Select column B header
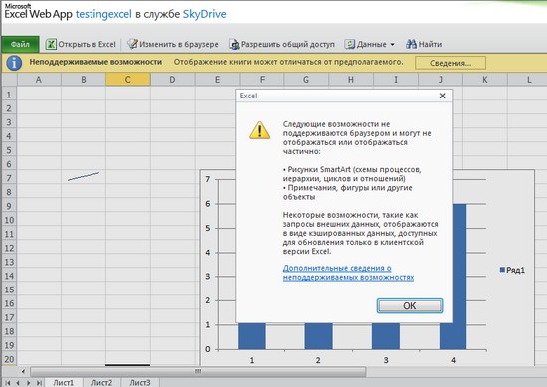Image resolution: width=547 pixels, height=387 pixels. click(84, 80)
